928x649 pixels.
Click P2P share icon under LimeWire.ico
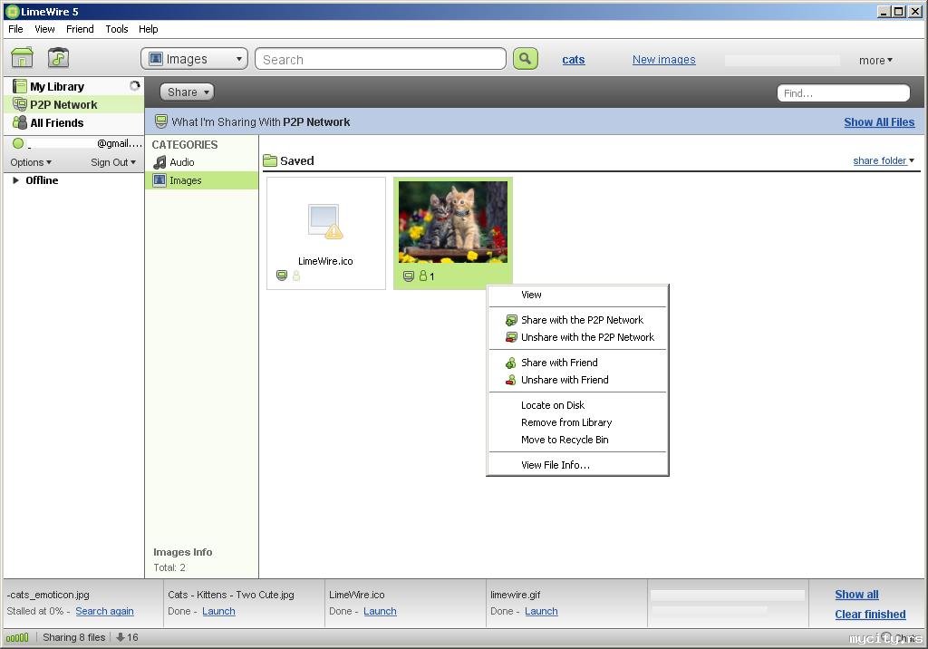pyautogui.click(x=282, y=276)
